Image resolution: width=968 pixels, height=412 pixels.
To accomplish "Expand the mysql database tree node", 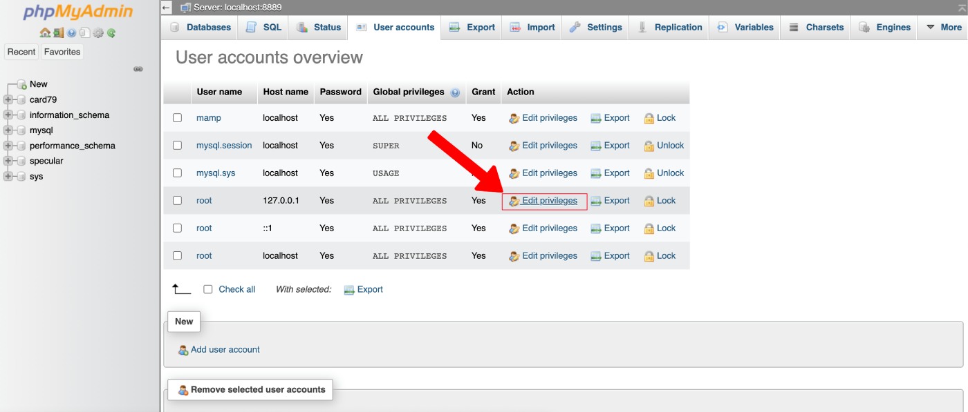I will click(x=8, y=130).
